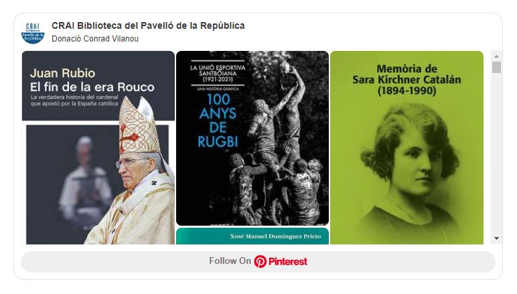This screenshot has width=517, height=294.
Task: Click the cardinal's photo with the mitre
Action: coord(135,171)
